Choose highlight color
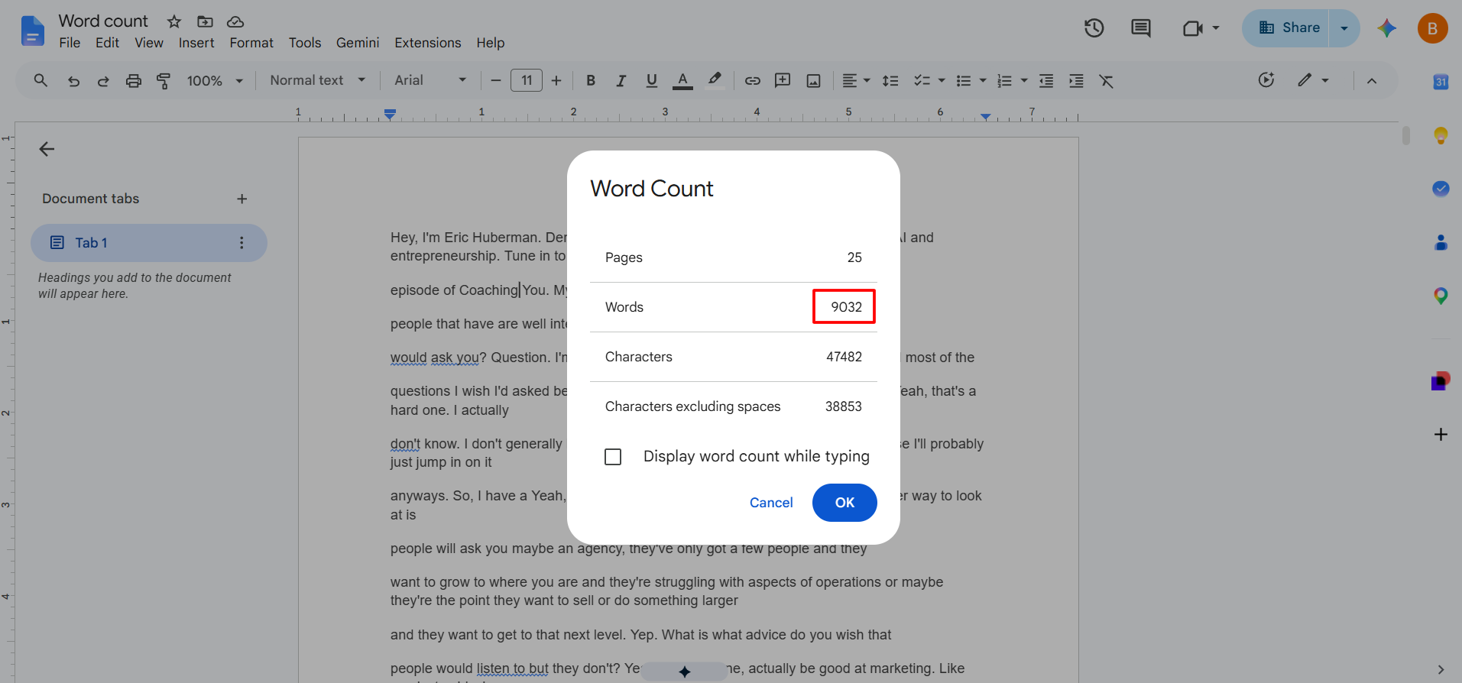 (x=715, y=80)
